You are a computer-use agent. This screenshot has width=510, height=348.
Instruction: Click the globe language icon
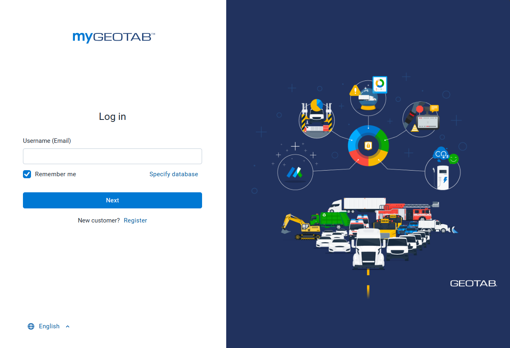tap(31, 326)
